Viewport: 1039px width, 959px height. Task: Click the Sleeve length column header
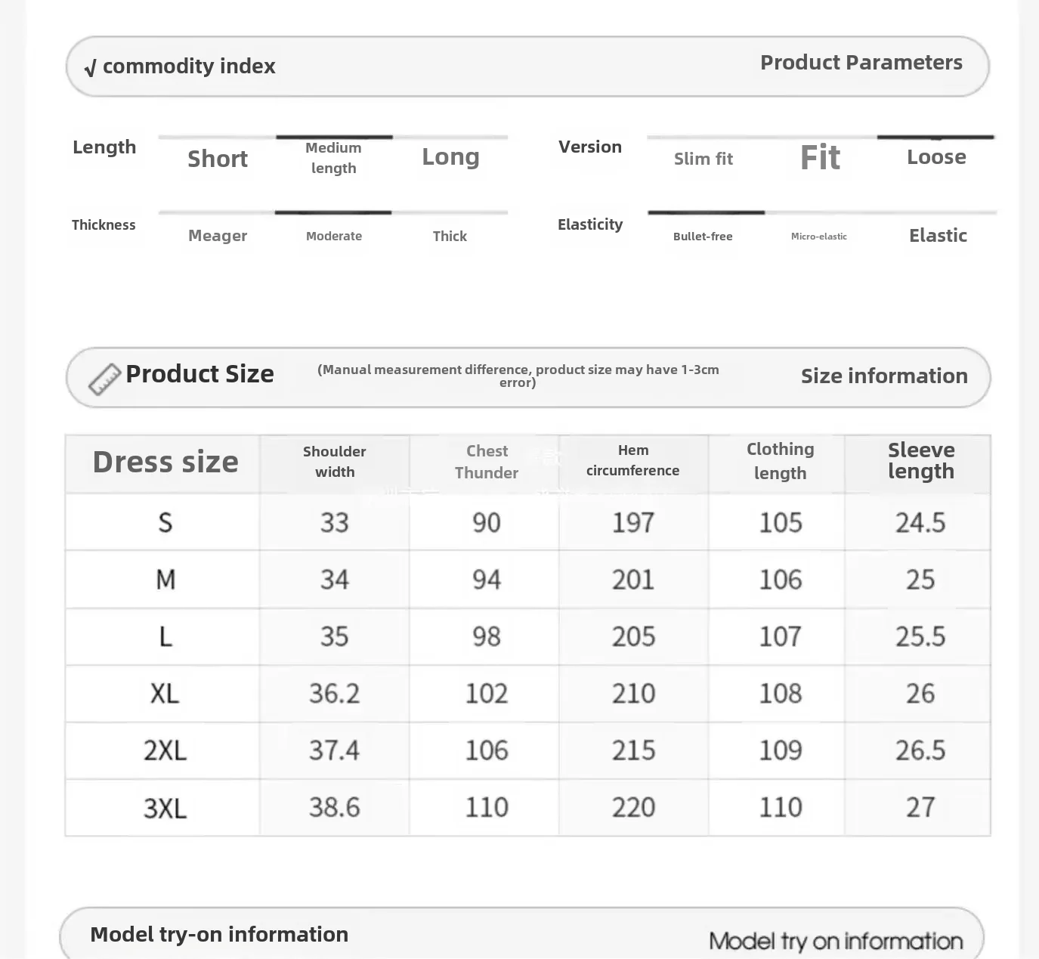point(920,461)
